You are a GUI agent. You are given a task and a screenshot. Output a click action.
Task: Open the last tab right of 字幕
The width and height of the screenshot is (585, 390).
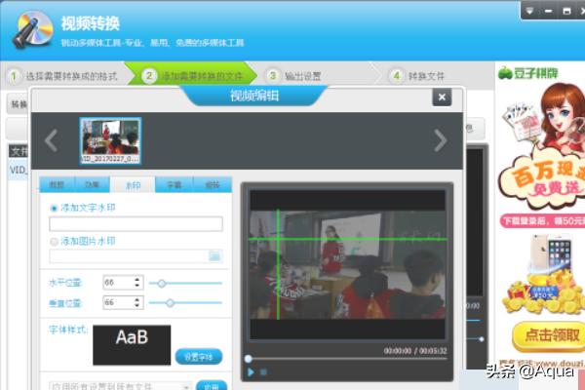coord(213,184)
